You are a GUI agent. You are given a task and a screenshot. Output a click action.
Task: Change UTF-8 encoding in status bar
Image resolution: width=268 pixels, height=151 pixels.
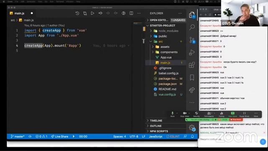[134, 136]
